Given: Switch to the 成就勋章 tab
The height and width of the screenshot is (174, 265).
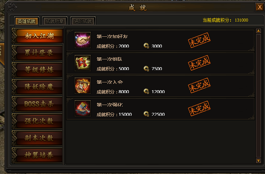Looking at the screenshot, I should coord(54,21).
